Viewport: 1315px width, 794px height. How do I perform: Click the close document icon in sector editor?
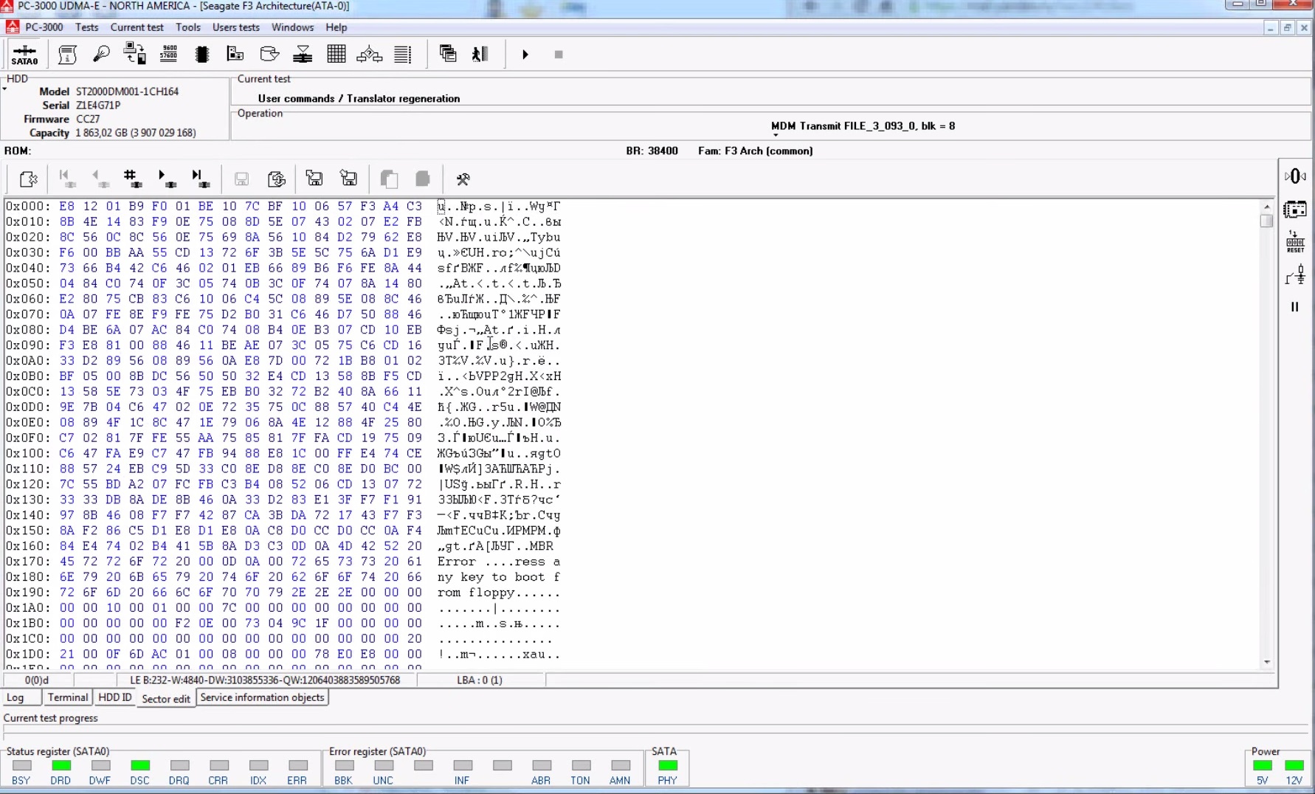[x=28, y=179]
